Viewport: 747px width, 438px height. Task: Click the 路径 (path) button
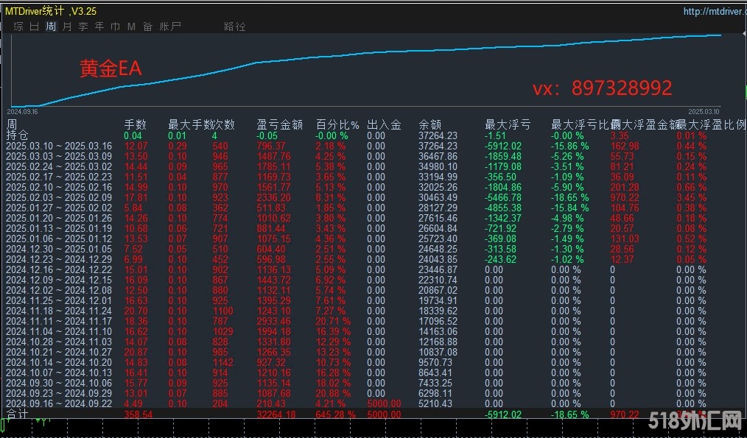[x=234, y=27]
